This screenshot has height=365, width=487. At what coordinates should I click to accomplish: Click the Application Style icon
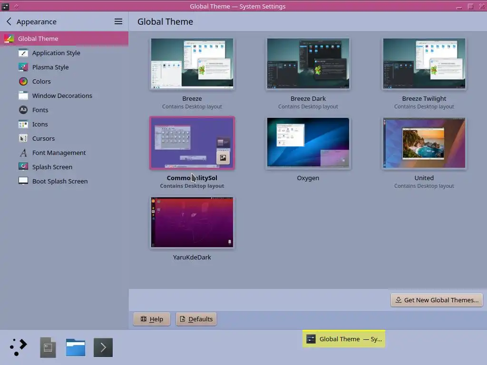(x=23, y=53)
